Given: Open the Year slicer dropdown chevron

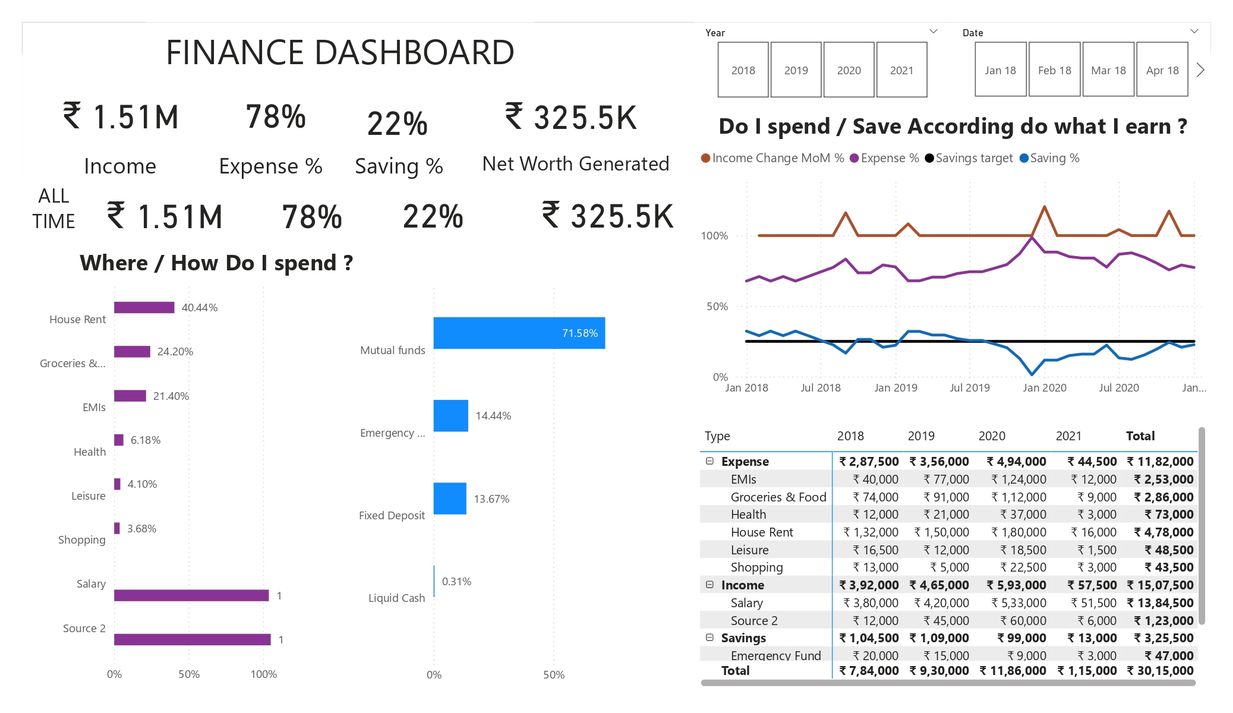Looking at the screenshot, I should coord(933,31).
